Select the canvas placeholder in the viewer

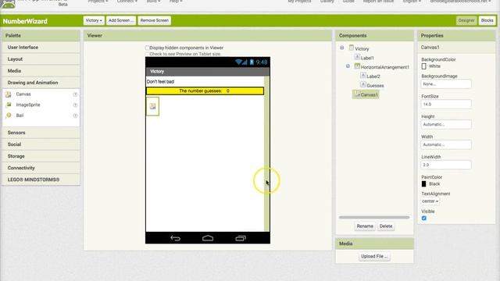click(x=153, y=106)
